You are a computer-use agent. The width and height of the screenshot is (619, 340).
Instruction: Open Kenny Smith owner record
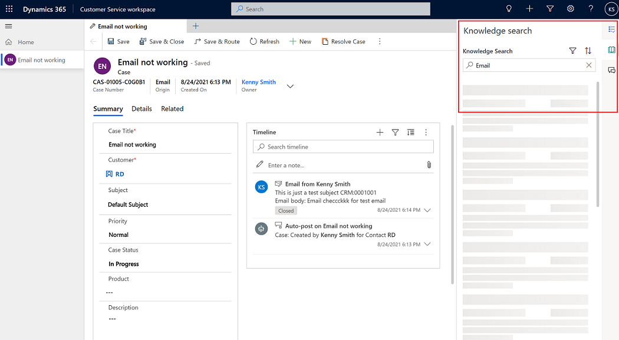(258, 82)
